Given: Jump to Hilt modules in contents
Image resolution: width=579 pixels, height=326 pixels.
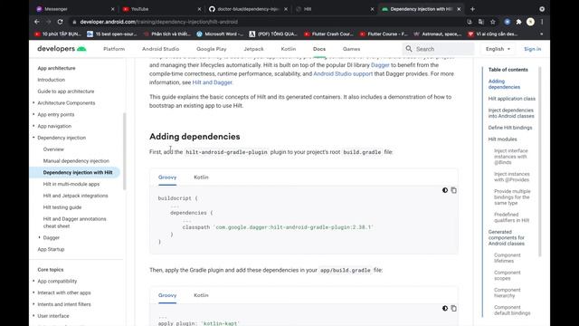Looking at the screenshot, I should [502, 139].
